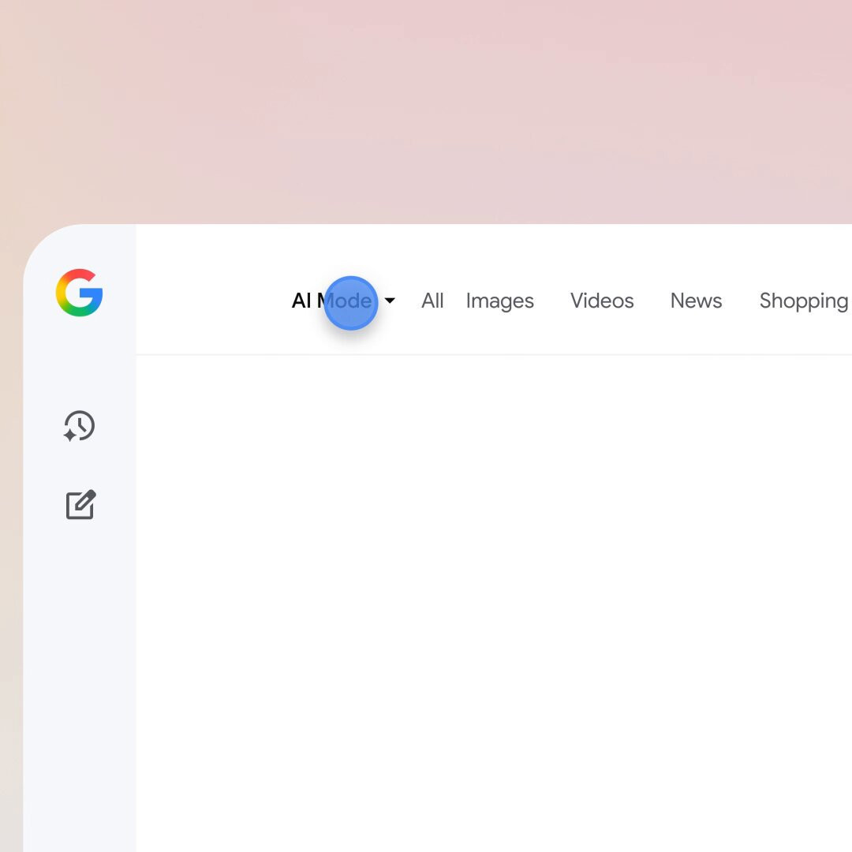Click the Google G logo
Screen dimensions: 852x852
80,293
